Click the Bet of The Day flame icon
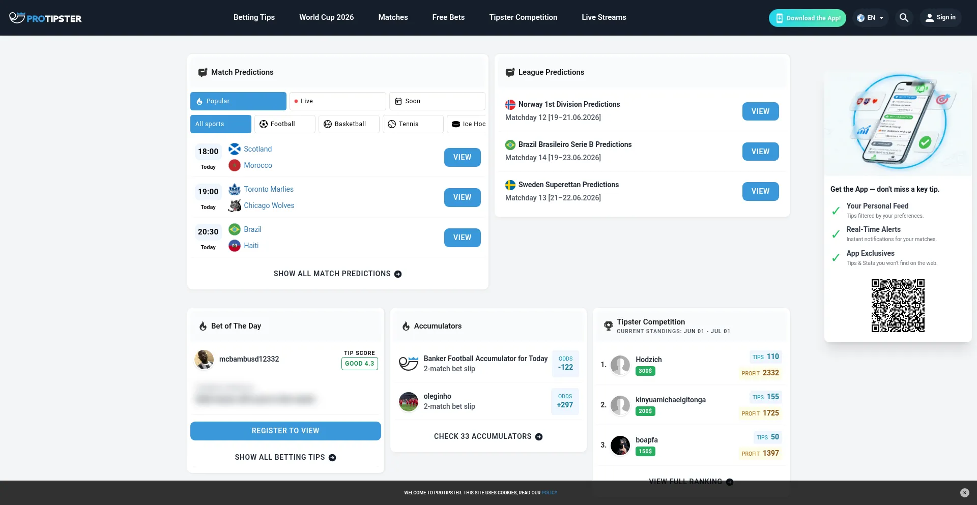Viewport: 977px width, 505px height. tap(203, 326)
